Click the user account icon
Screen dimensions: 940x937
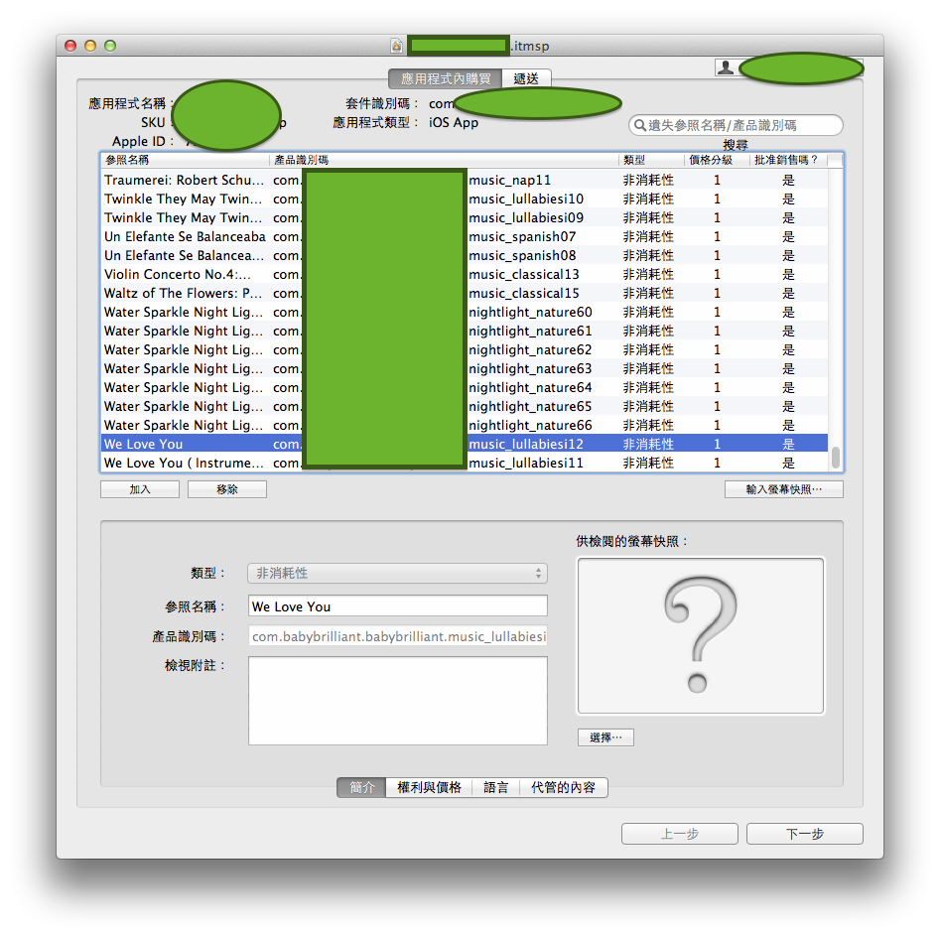[727, 67]
